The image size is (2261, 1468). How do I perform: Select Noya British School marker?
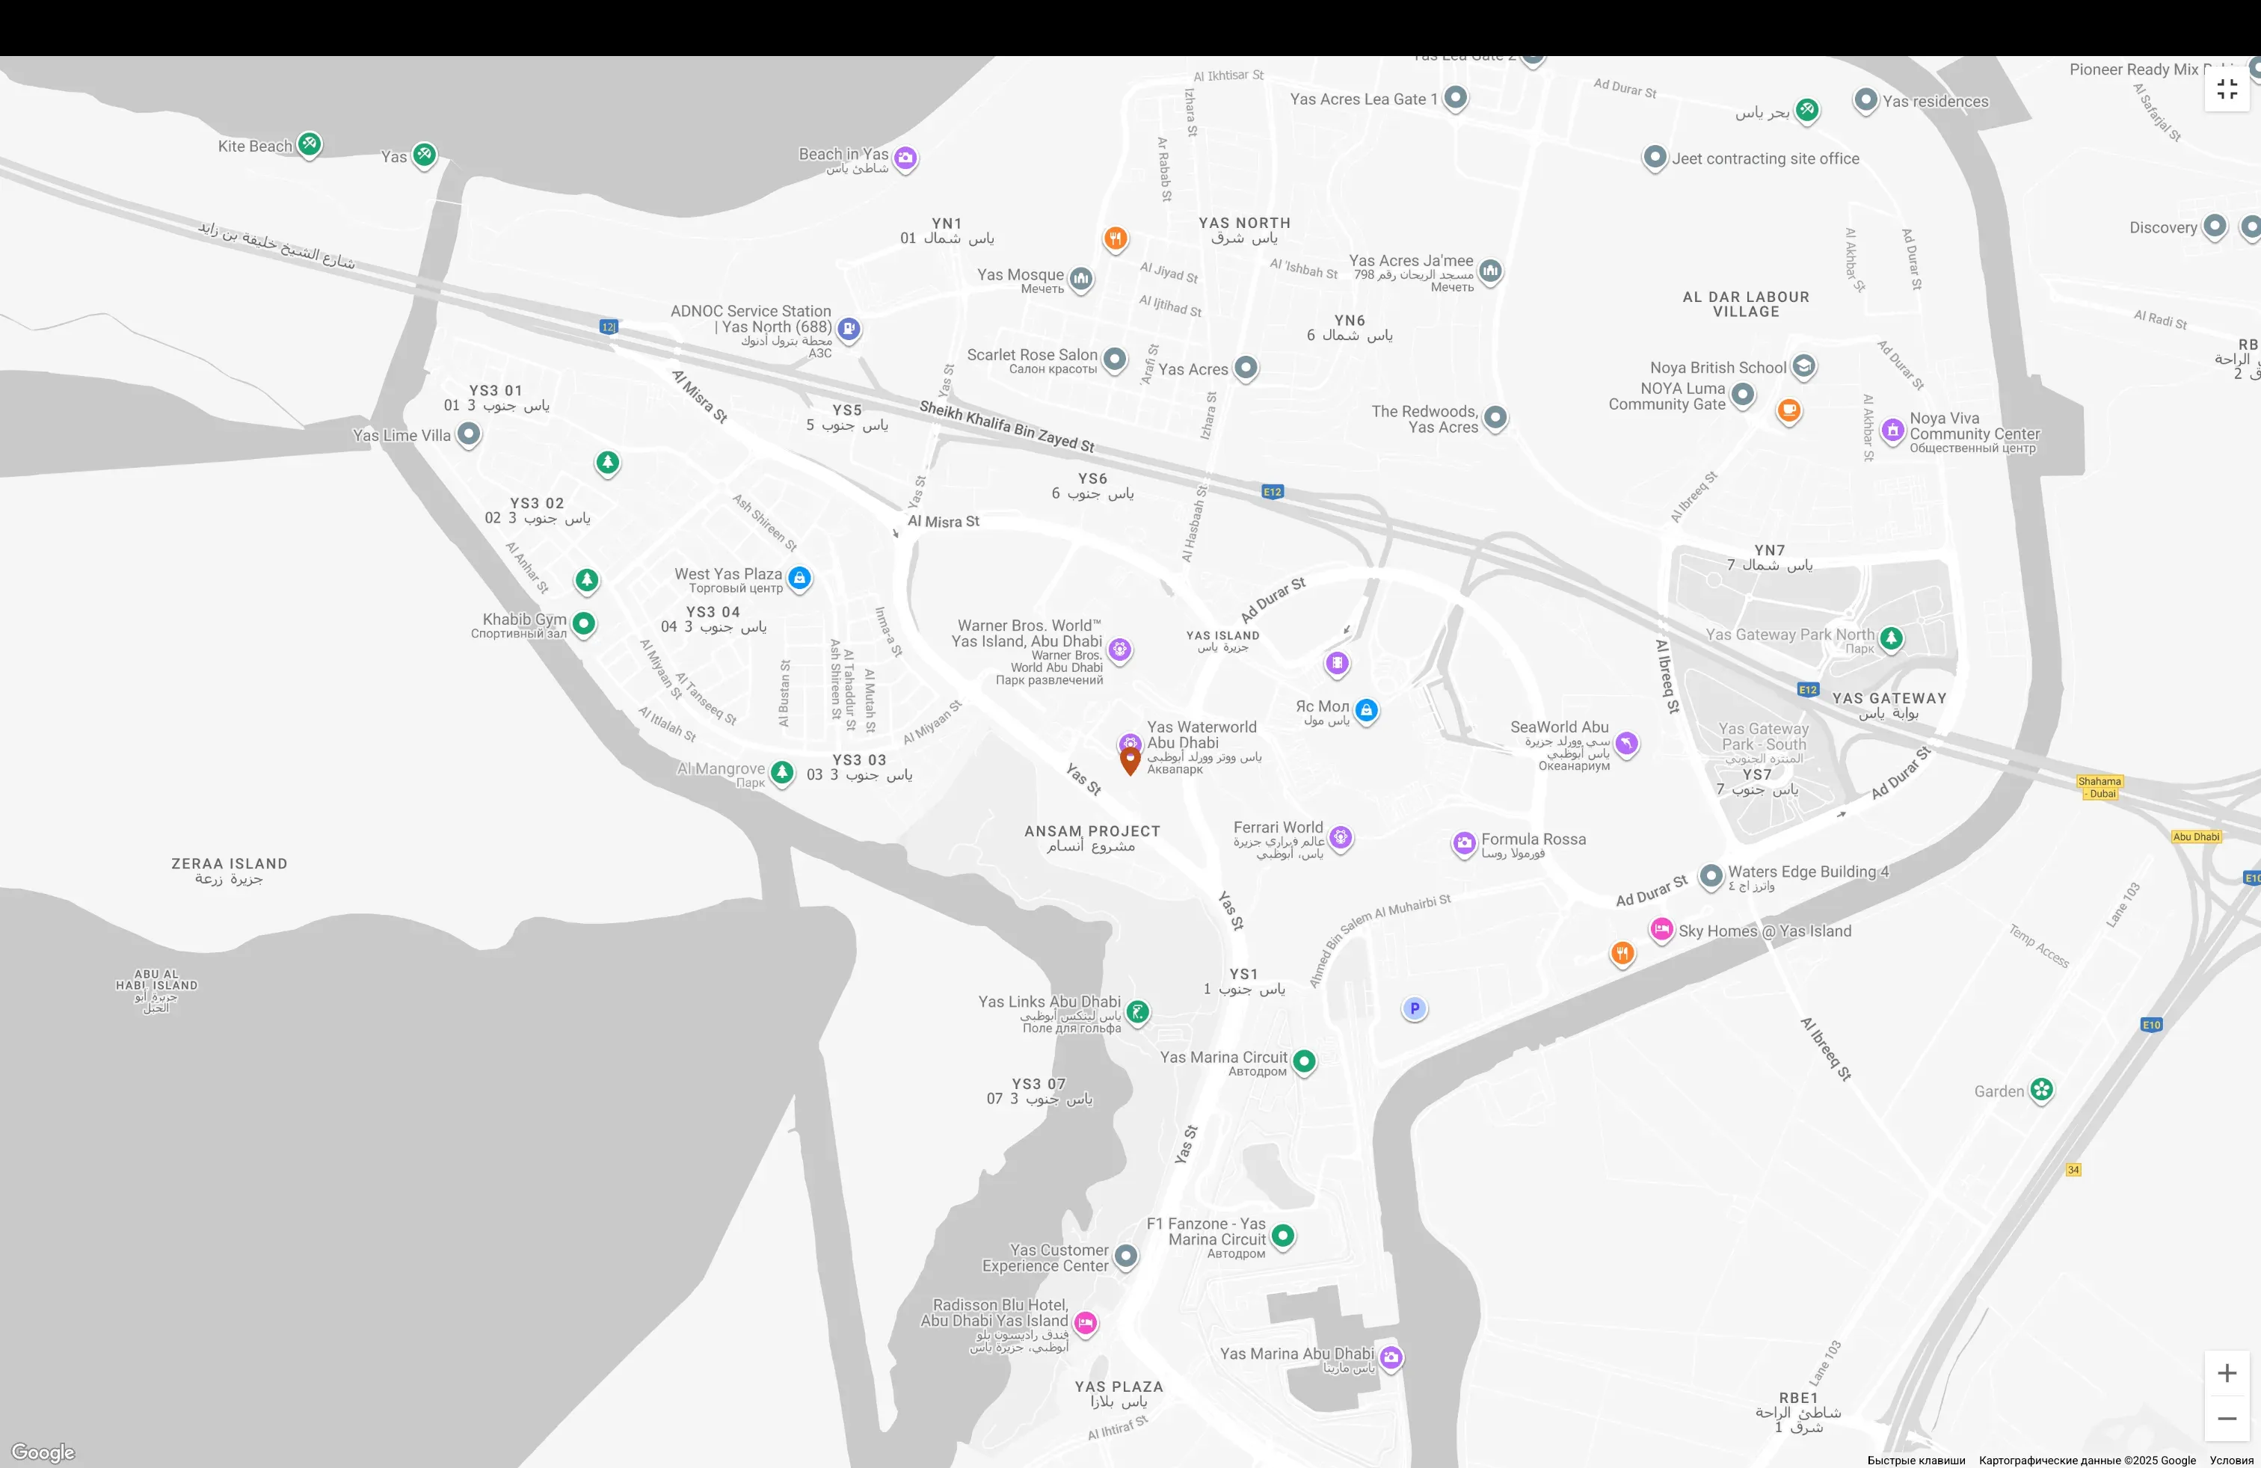(1803, 366)
